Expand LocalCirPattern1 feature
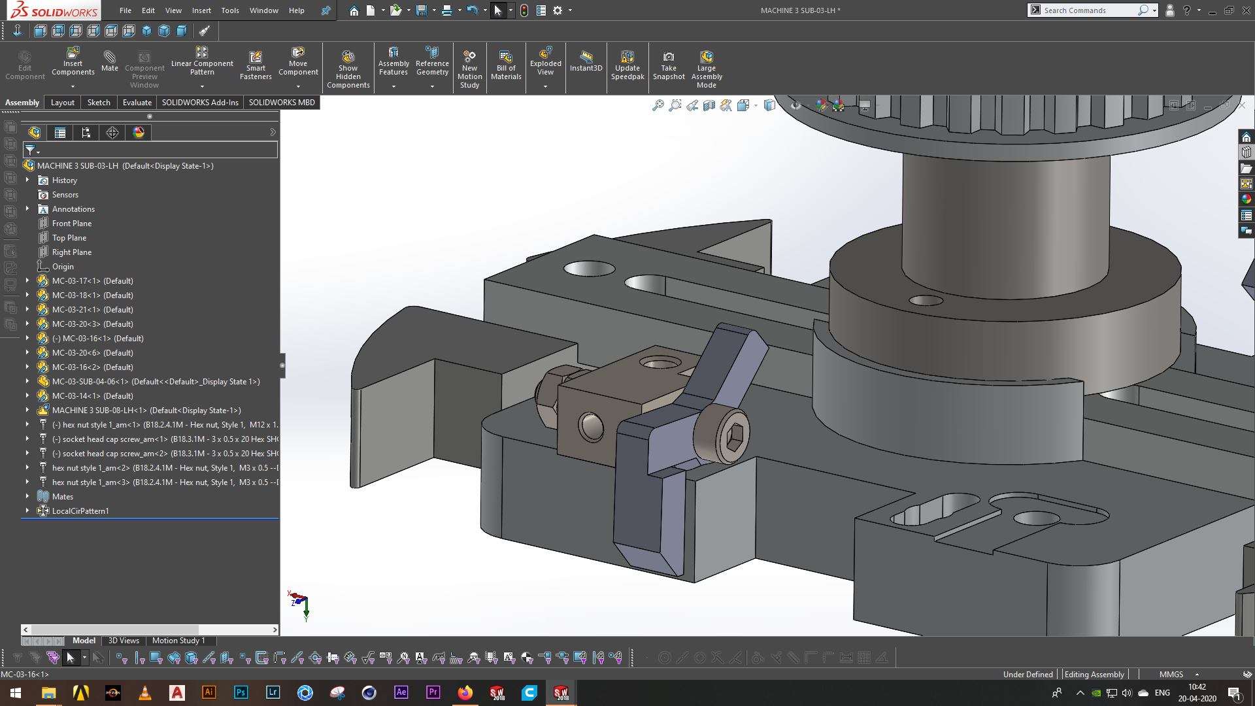 [x=27, y=511]
